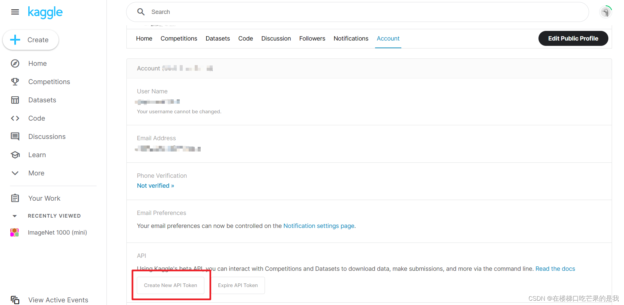Click the Competitions trophy icon

tap(15, 82)
